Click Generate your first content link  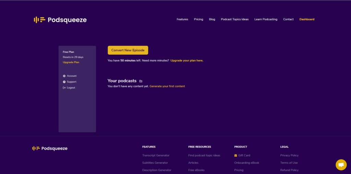[x=167, y=86]
